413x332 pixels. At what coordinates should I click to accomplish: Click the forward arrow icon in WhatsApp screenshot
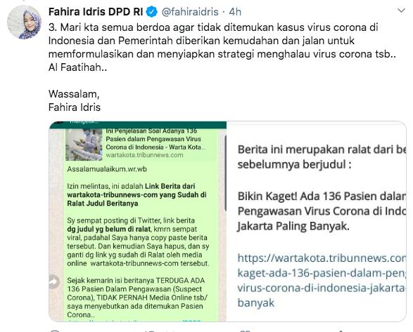(54, 281)
